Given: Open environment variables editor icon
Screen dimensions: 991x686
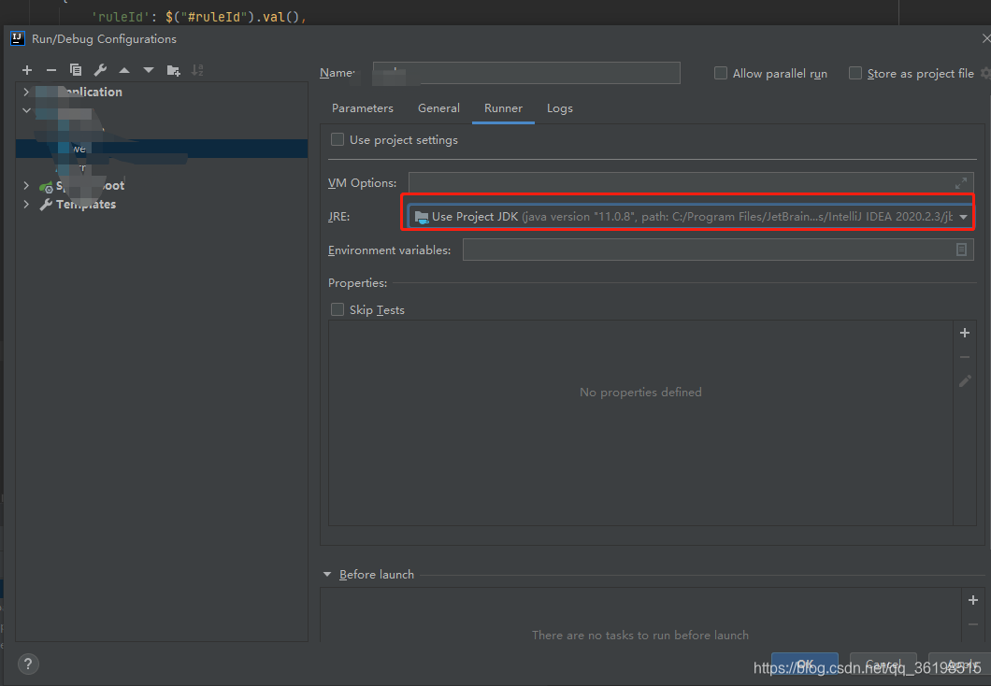Looking at the screenshot, I should (961, 250).
